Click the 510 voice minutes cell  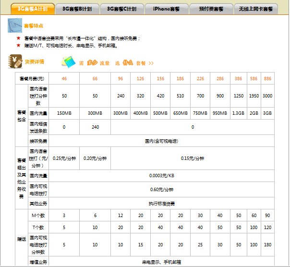pyautogui.click(x=181, y=96)
